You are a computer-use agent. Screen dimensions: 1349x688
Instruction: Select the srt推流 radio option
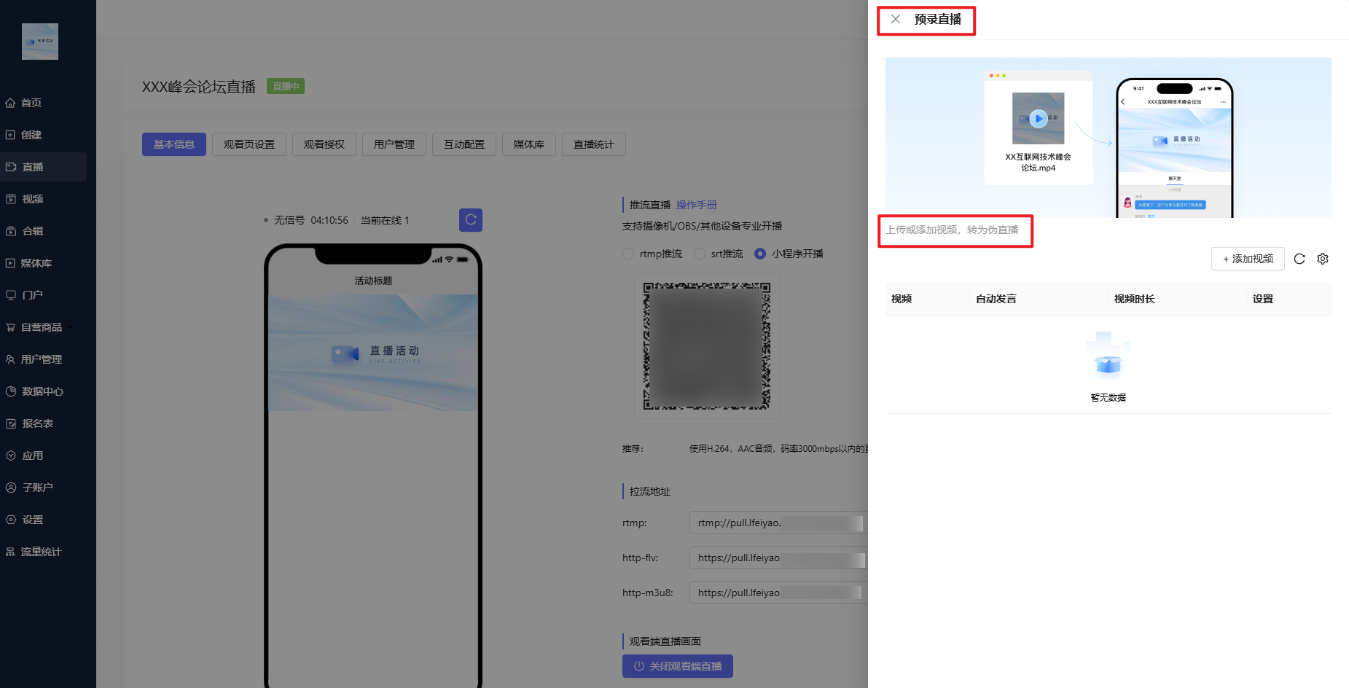700,254
